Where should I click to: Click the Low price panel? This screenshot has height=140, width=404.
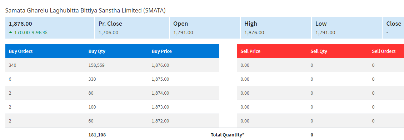[x=347, y=28]
